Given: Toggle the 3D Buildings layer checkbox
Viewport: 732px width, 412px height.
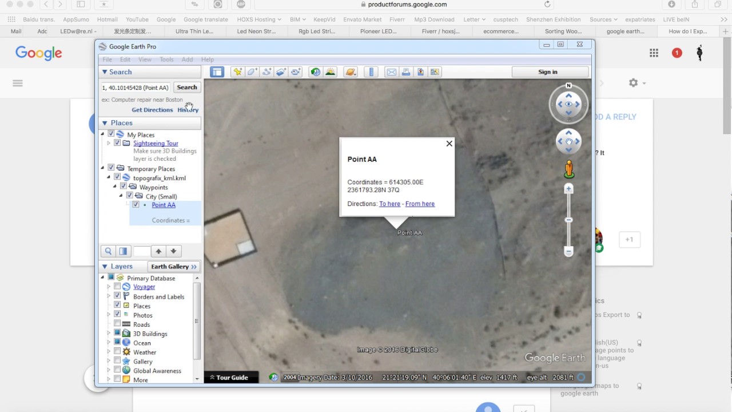Looking at the screenshot, I should pyautogui.click(x=117, y=333).
